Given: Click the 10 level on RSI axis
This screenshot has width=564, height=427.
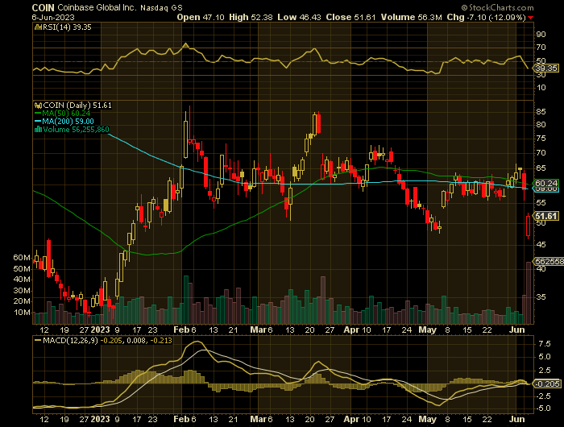Looking at the screenshot, I should [x=541, y=88].
